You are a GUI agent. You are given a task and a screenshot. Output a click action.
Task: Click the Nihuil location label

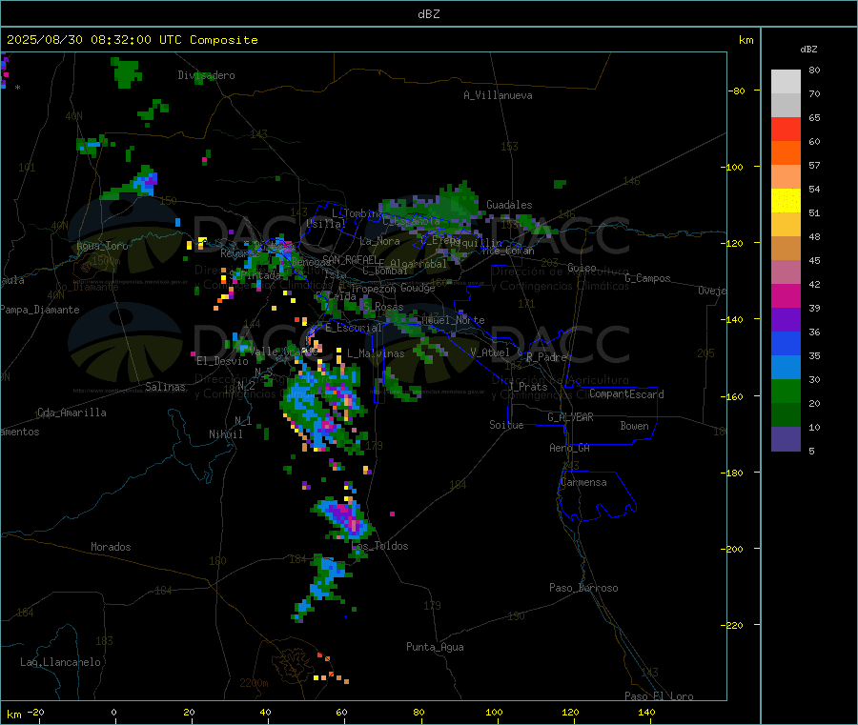pyautogui.click(x=226, y=434)
